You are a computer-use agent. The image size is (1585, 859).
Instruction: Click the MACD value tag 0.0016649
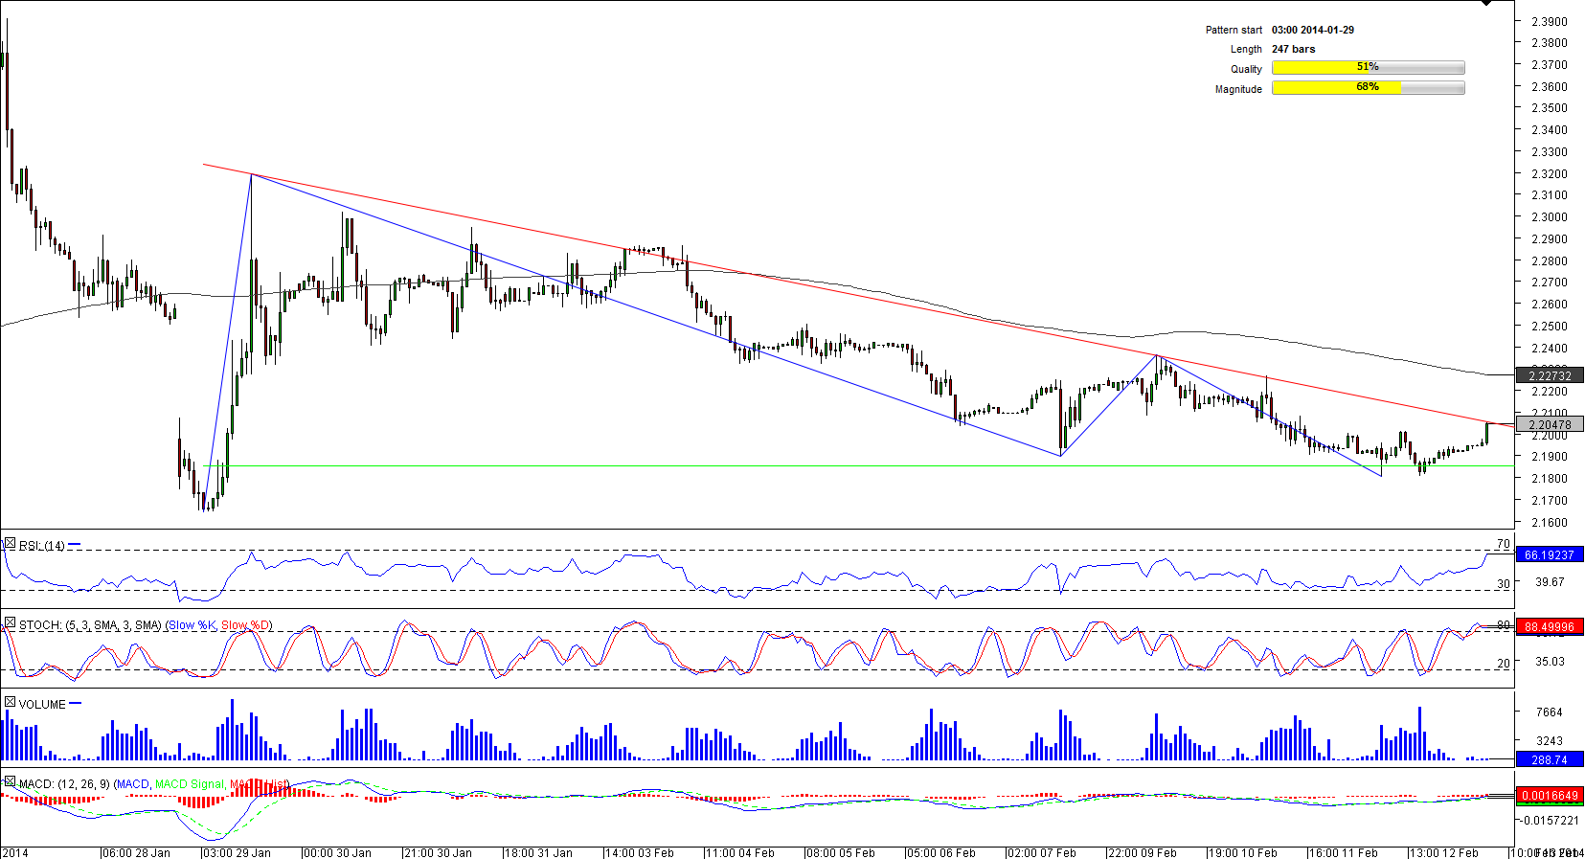click(1549, 796)
